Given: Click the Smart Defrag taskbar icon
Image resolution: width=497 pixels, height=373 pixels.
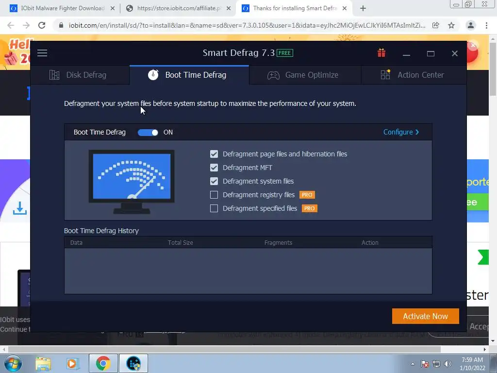Looking at the screenshot, I should [x=133, y=363].
